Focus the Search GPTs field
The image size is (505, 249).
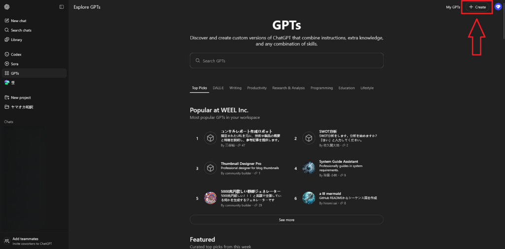coord(287,61)
